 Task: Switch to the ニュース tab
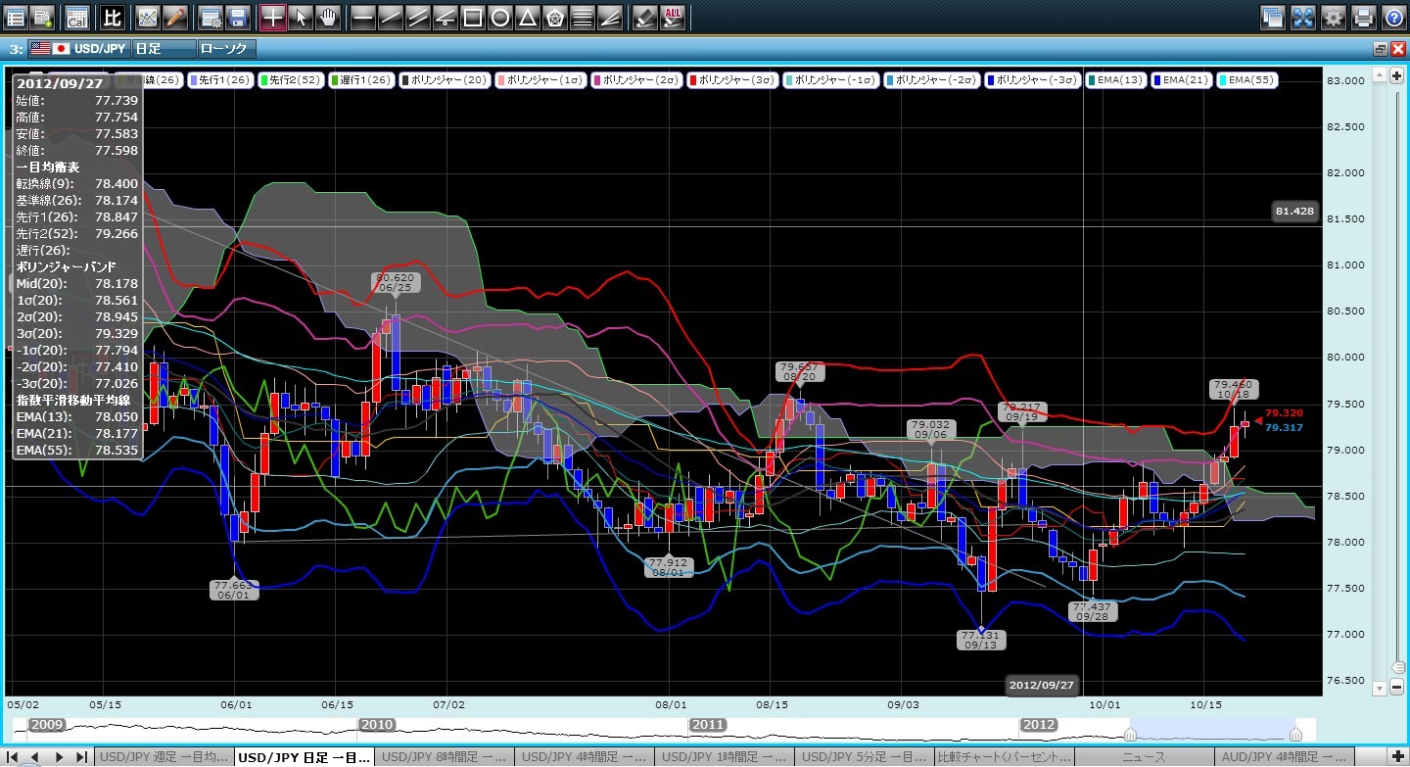click(x=1143, y=757)
